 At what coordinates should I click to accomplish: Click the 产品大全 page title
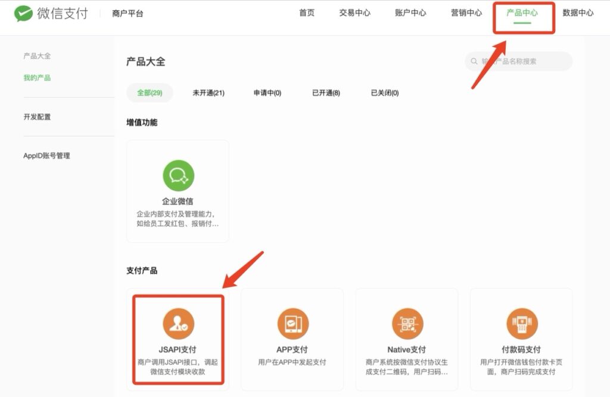tap(146, 61)
